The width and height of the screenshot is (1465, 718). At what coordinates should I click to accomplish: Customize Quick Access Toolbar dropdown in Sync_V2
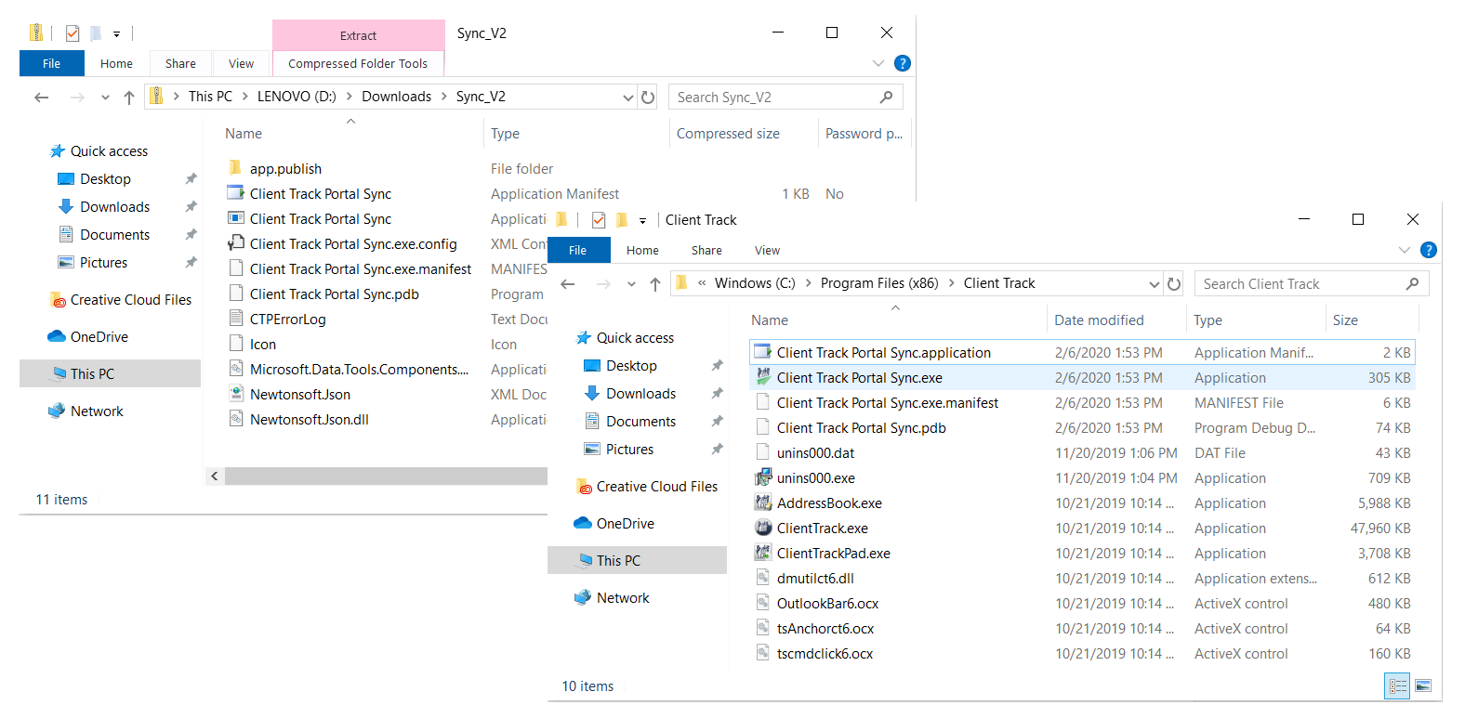(116, 33)
